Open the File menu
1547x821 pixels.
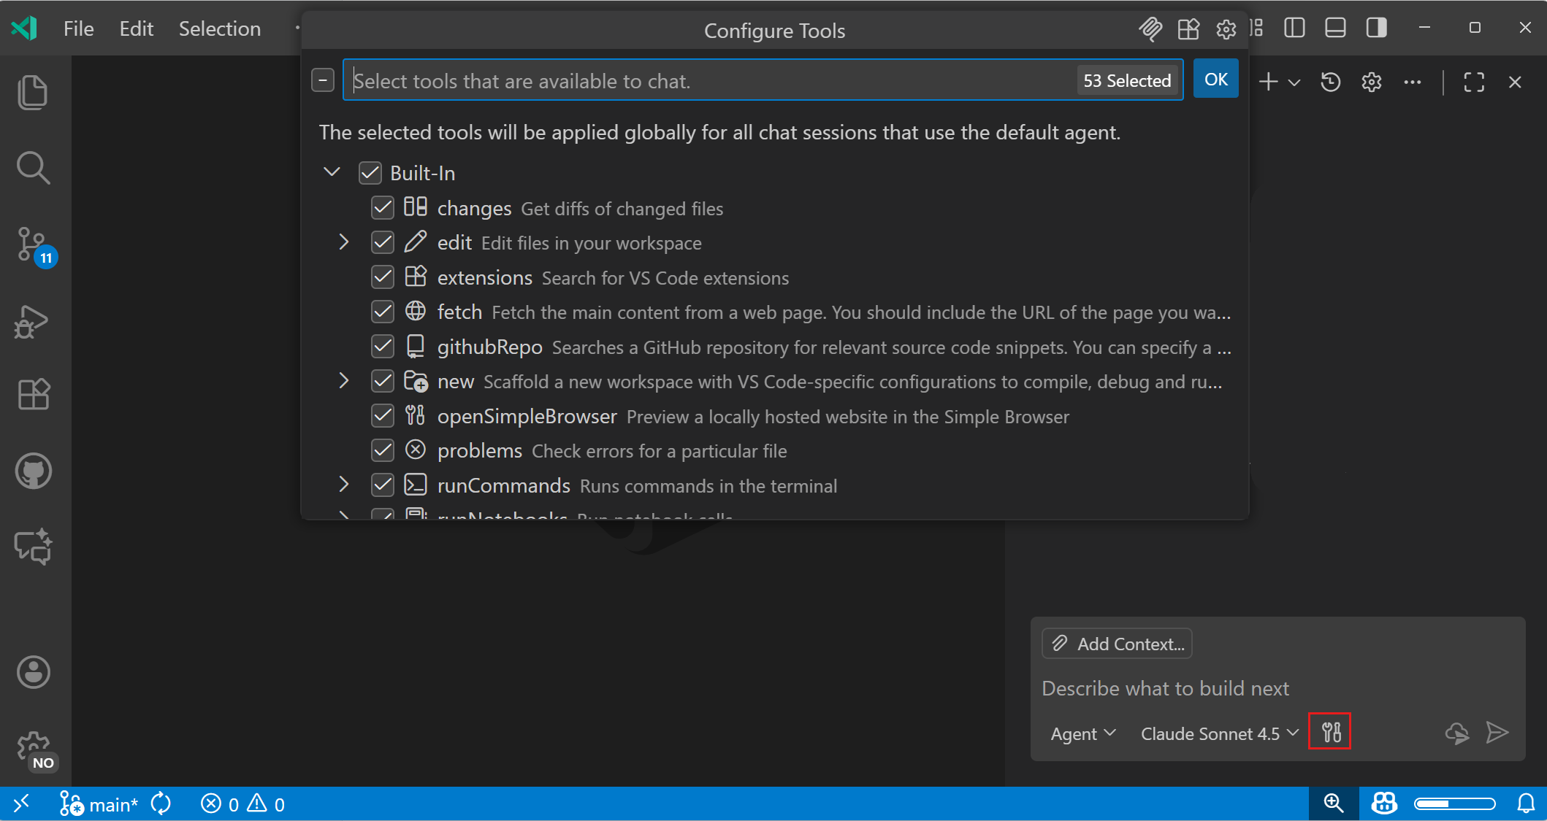(77, 28)
